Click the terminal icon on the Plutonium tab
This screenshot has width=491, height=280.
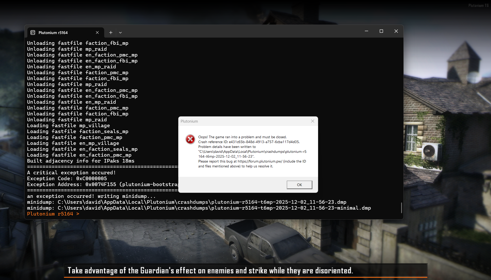(33, 33)
